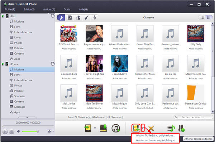Open the Fichier(F) menu
This screenshot has width=215, height=144.
(x=10, y=9)
